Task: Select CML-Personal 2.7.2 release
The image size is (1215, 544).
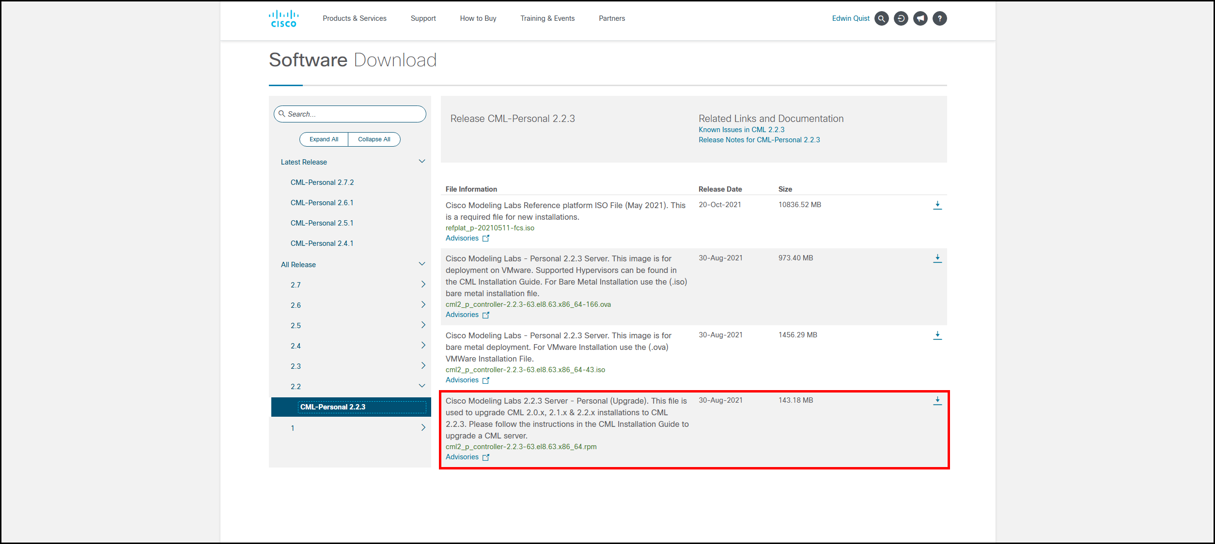Action: click(322, 182)
